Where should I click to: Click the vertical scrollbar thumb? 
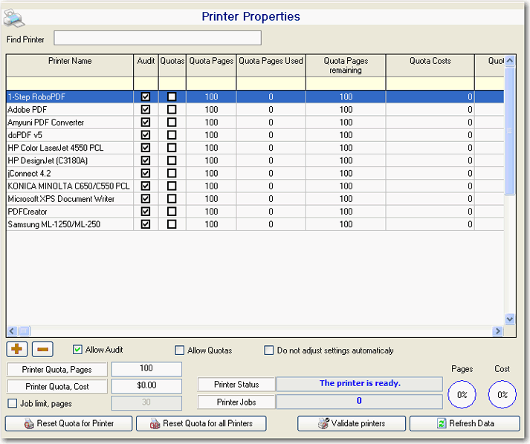[510, 131]
